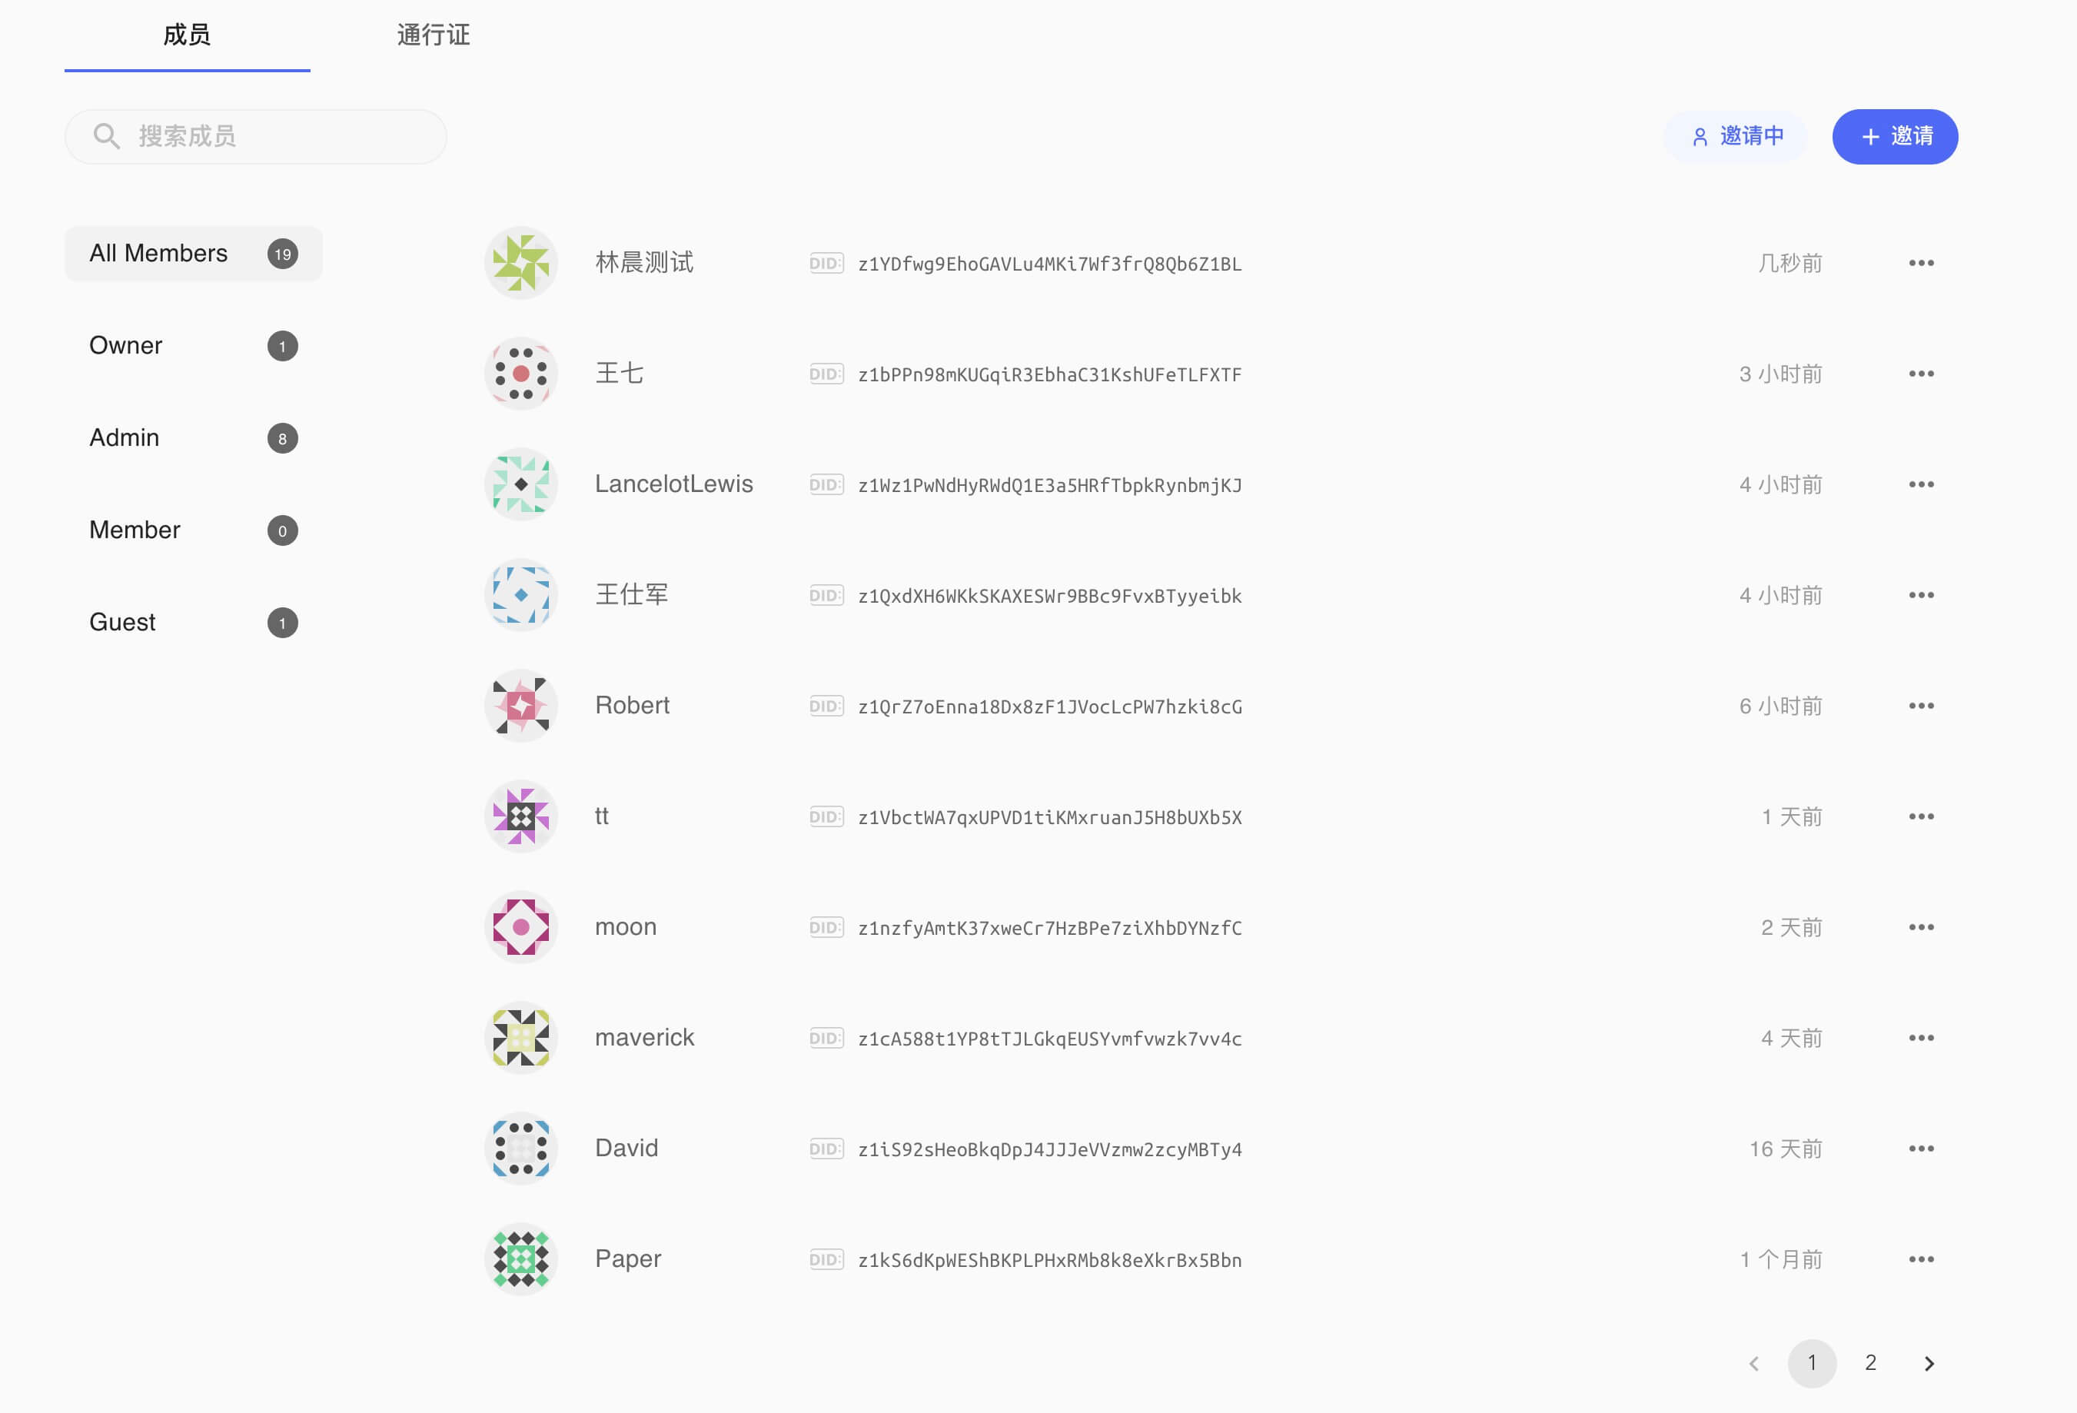Select the 成员 tab
The width and height of the screenshot is (2077, 1413).
(x=187, y=36)
